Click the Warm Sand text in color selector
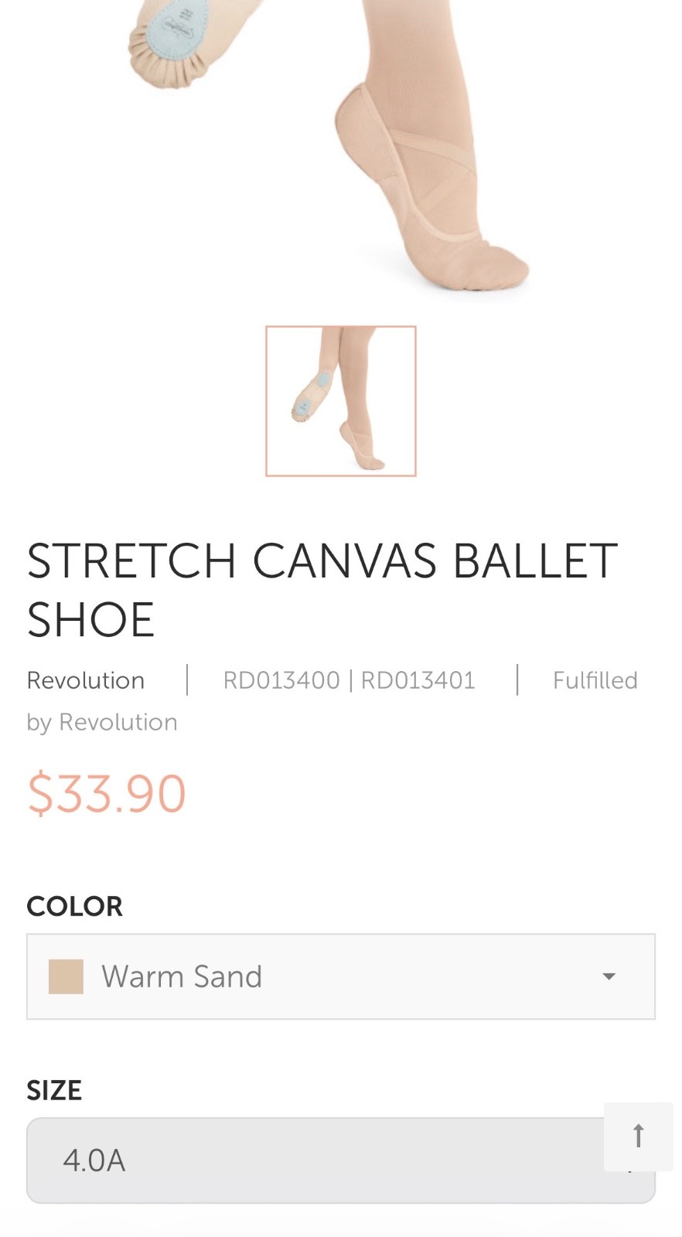Screen dimensions: 682x1237 tap(182, 976)
